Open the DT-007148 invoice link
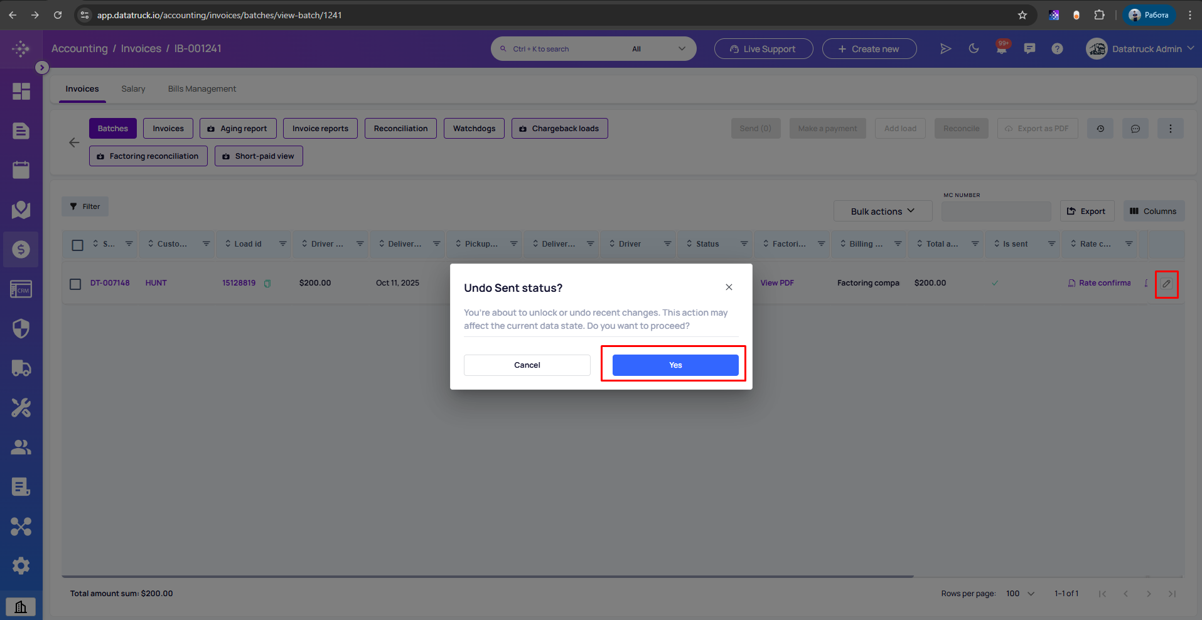The height and width of the screenshot is (620, 1202). click(110, 283)
